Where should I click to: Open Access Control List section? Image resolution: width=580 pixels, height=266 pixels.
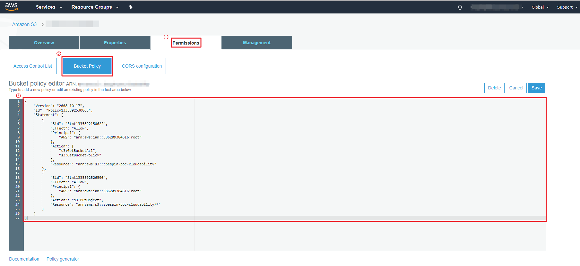click(33, 66)
